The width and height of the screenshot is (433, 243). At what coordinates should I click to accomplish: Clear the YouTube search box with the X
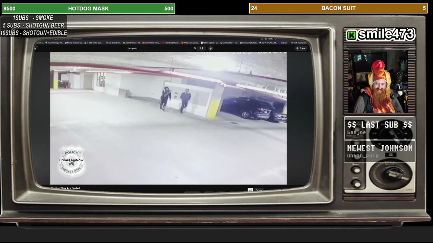[x=195, y=48]
